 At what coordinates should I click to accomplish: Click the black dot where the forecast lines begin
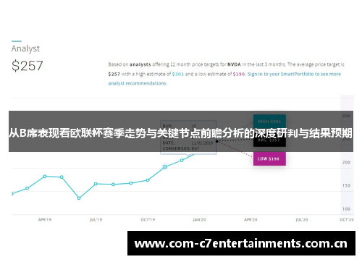click(216, 141)
